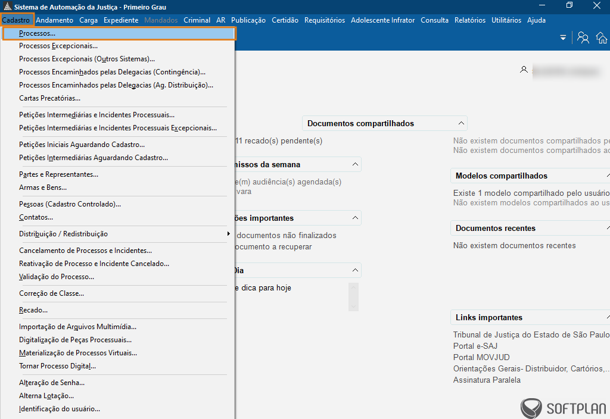Open the Assinatura Paralela link
Image resolution: width=610 pixels, height=419 pixels.
coord(487,380)
